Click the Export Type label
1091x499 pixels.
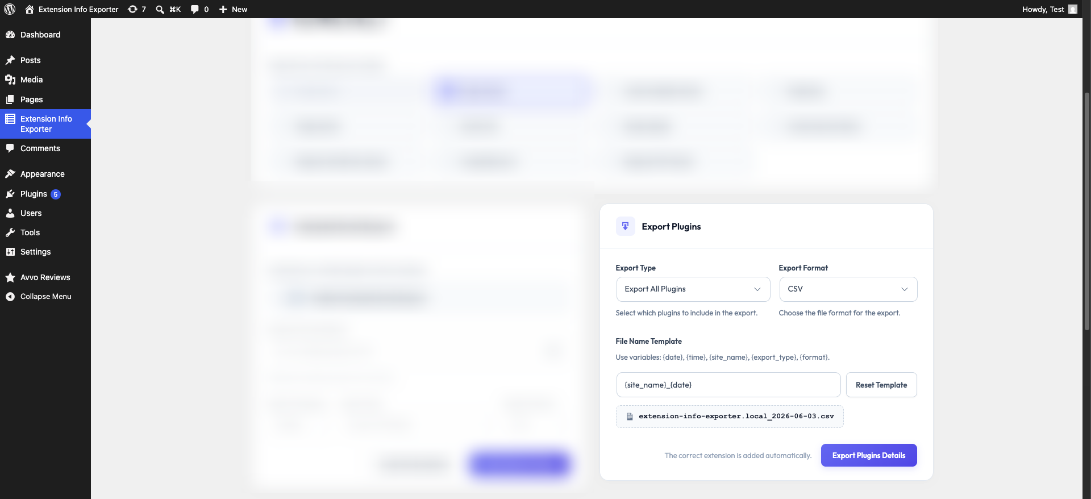point(635,268)
